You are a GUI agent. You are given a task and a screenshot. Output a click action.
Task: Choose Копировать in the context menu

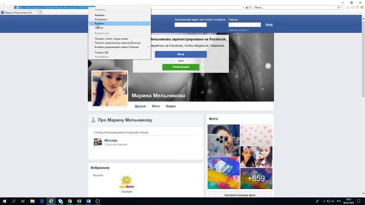[119, 19]
